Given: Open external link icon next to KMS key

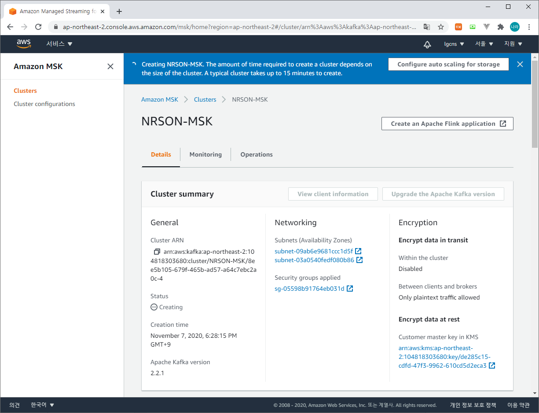Looking at the screenshot, I should click(492, 365).
